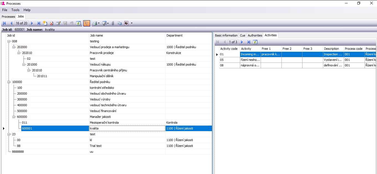Collapse the 202000 tree node
Viewport: 377px width, 174px height.
point(14,47)
